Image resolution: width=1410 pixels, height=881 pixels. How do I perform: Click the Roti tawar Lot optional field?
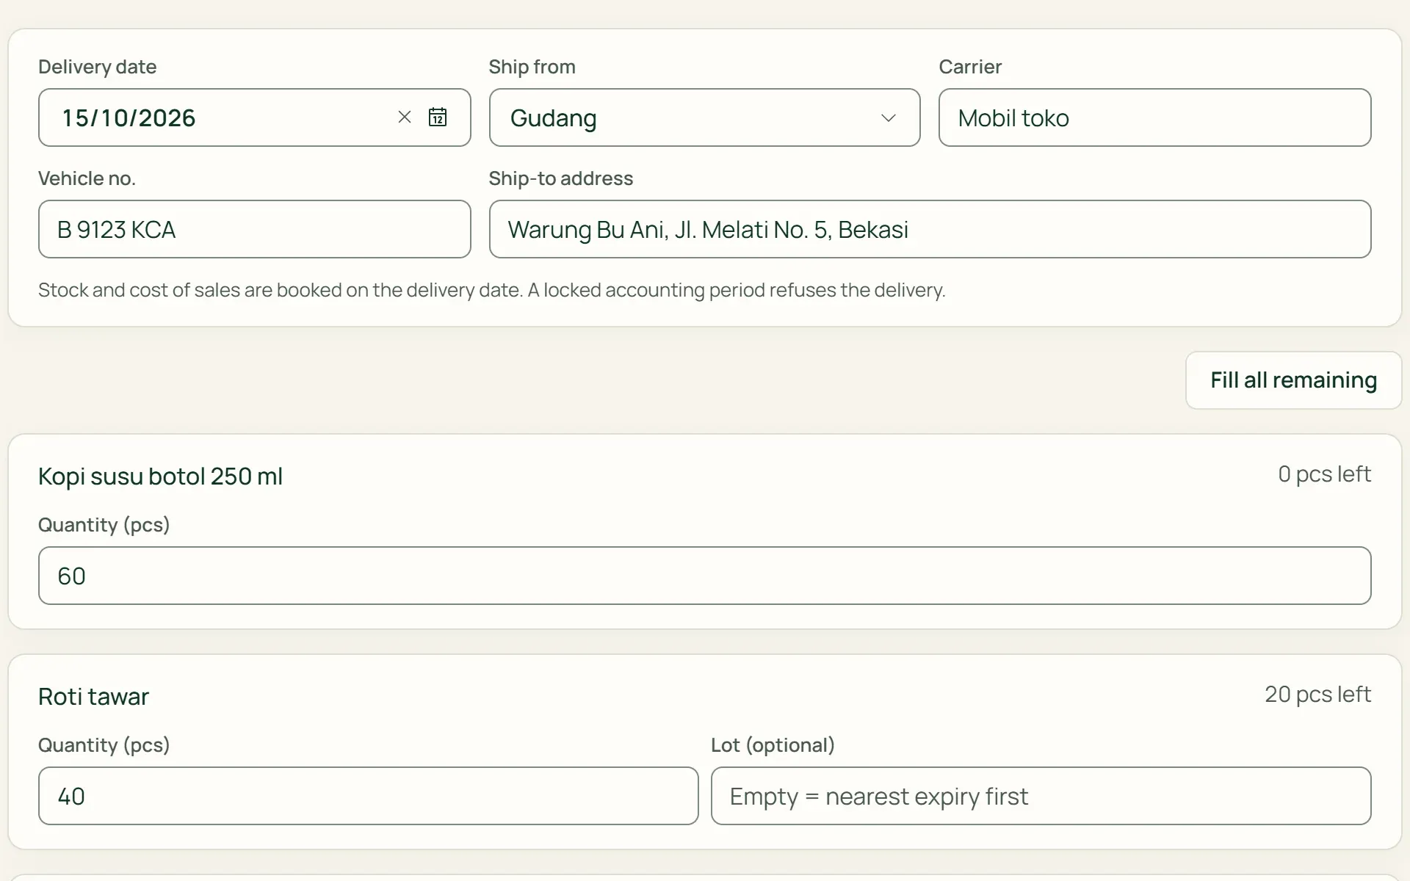point(1041,796)
